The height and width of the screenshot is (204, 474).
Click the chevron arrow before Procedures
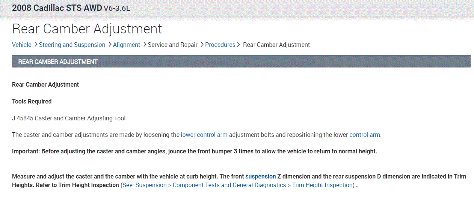coord(202,45)
